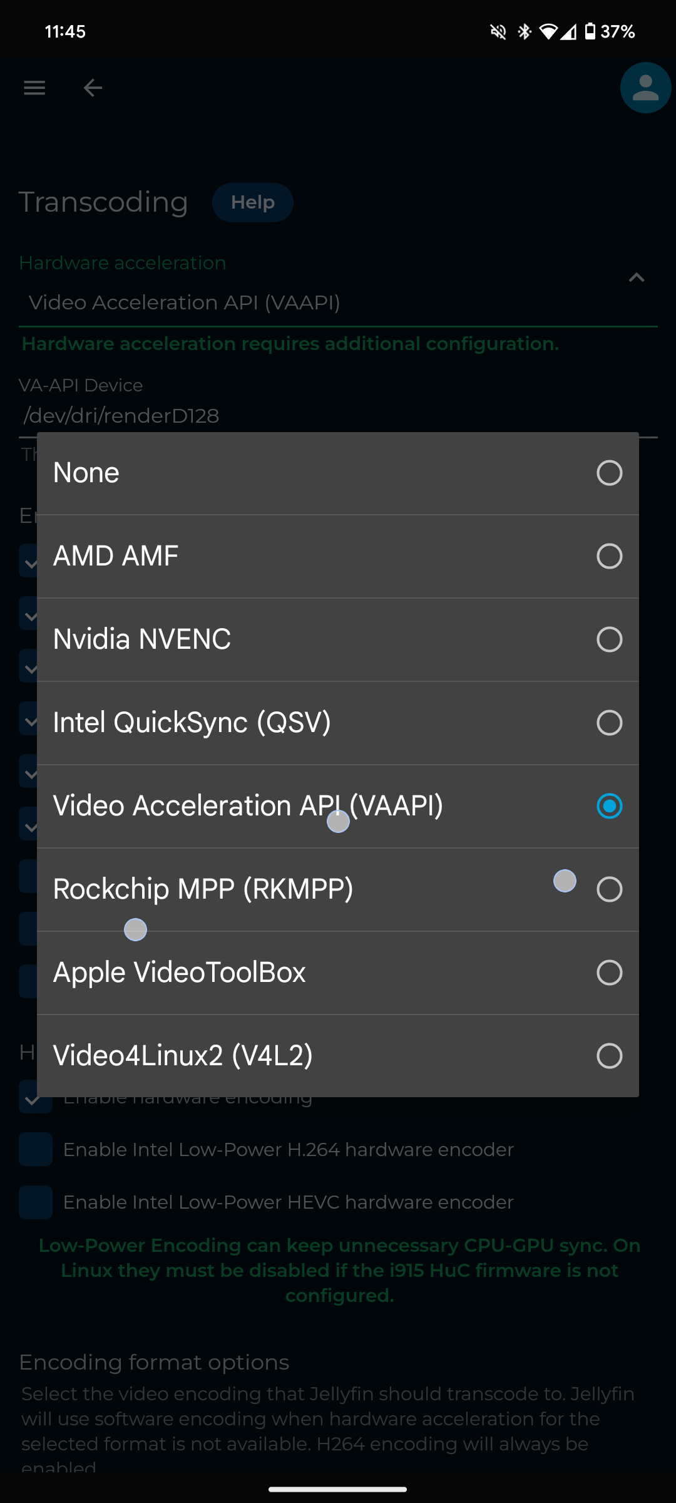Select Intel QuickSync (QSV) option
This screenshot has height=1503, width=676.
[609, 723]
